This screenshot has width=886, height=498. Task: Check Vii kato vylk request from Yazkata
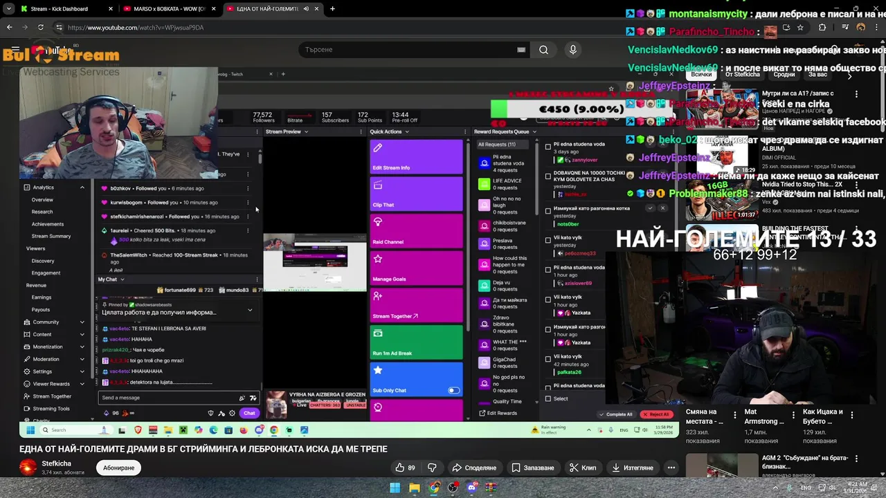[x=548, y=299]
